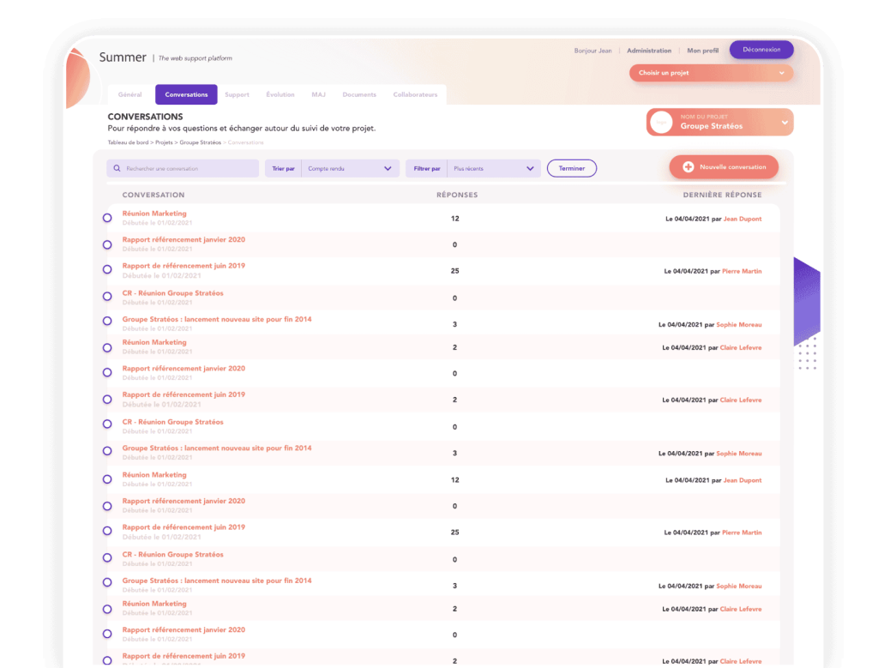Click the plus icon on Nouvelle conversation
The image size is (878, 668).
coord(688,167)
